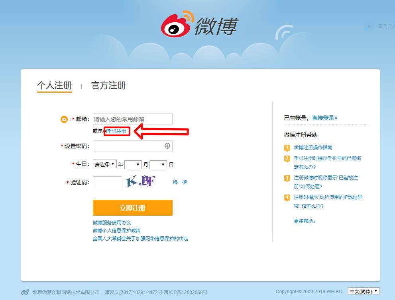Open 微博服务使用协议 link
395x300 pixels.
coord(112,222)
